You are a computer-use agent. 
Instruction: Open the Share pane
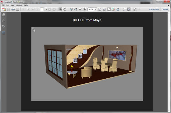pyautogui.click(x=165, y=10)
